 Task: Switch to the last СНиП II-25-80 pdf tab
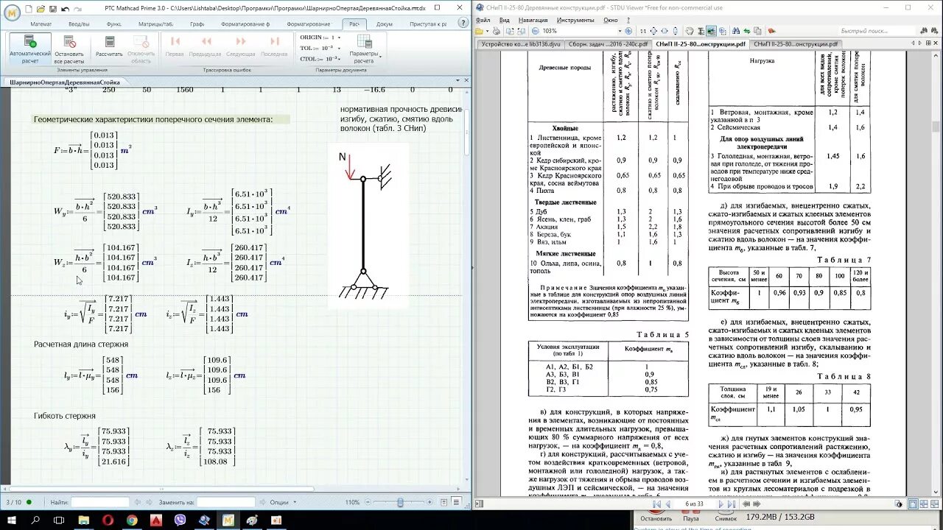click(x=796, y=43)
